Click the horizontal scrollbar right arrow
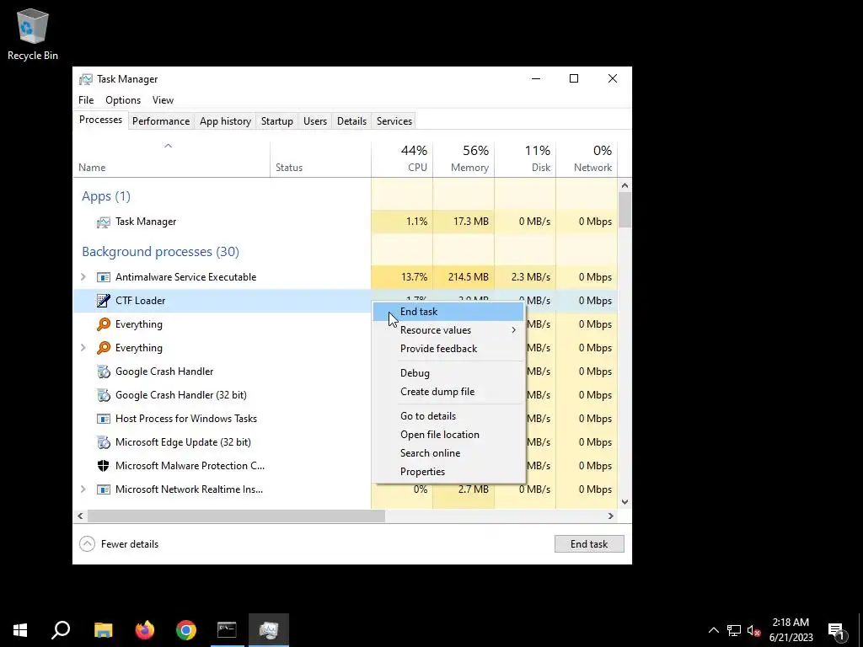The width and height of the screenshot is (863, 647). (610, 516)
